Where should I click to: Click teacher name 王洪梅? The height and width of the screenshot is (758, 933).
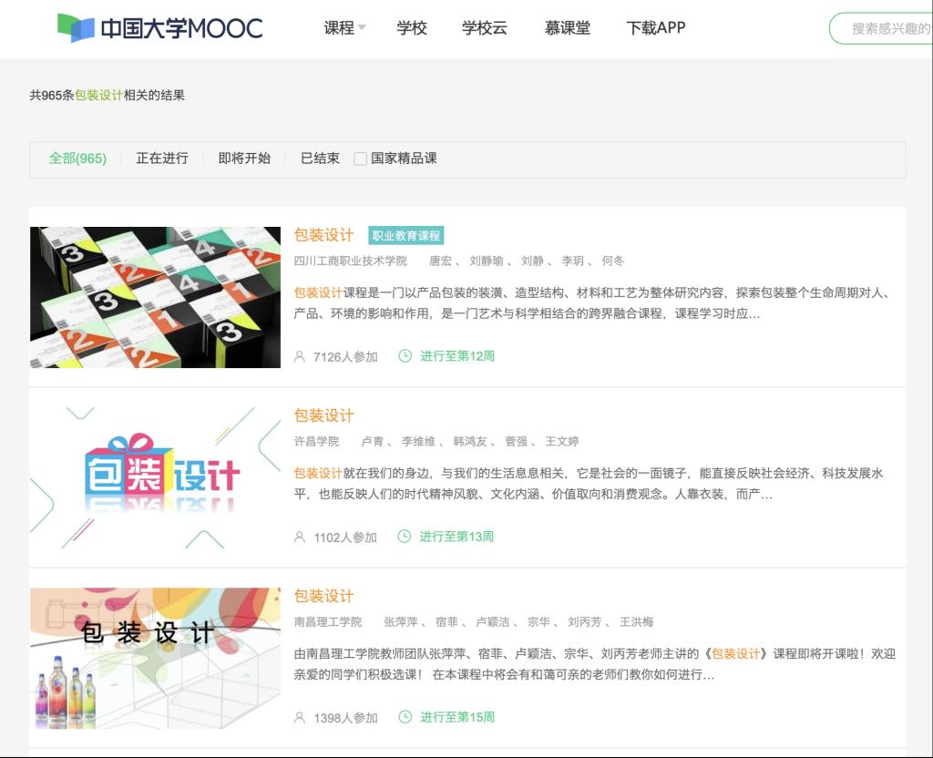coord(637,621)
